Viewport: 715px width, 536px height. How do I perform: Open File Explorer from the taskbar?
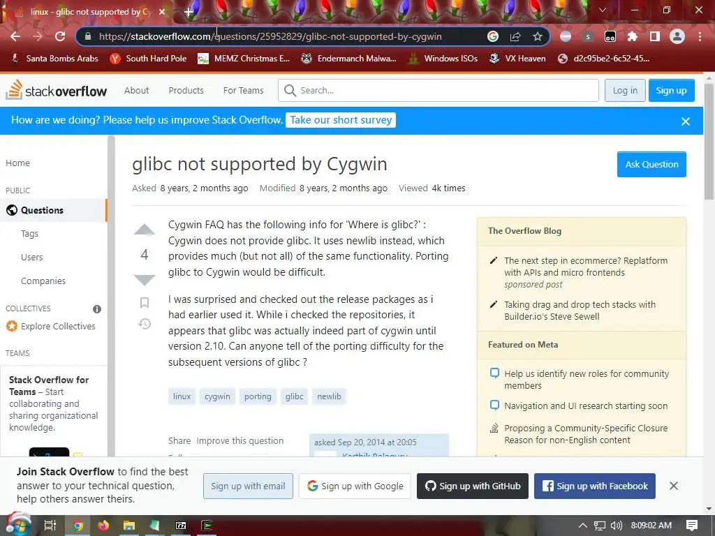[129, 526]
